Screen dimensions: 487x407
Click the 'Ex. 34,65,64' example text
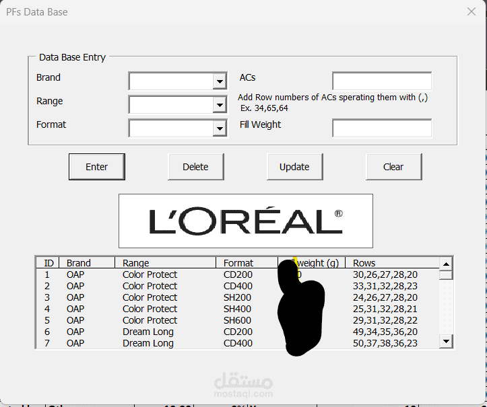(264, 108)
